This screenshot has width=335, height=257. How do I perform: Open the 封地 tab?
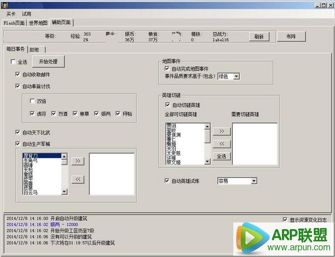point(35,50)
